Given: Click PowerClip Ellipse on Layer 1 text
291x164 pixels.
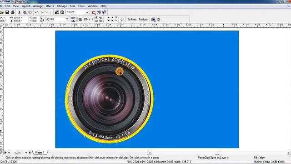Looking at the screenshot, I should point(213,158).
